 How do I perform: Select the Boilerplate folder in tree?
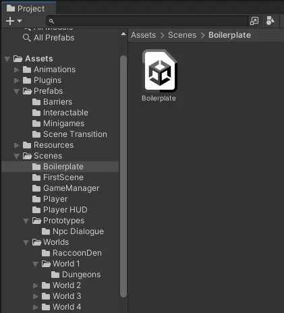pyautogui.click(x=60, y=167)
